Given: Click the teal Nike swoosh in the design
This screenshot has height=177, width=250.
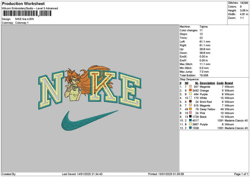Looking at the screenshot, I should pyautogui.click(x=89, y=121).
